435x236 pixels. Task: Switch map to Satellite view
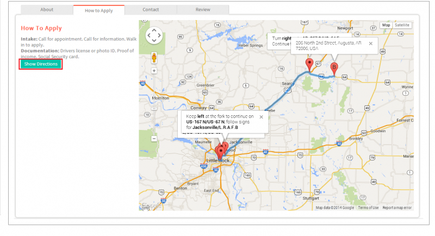point(402,25)
